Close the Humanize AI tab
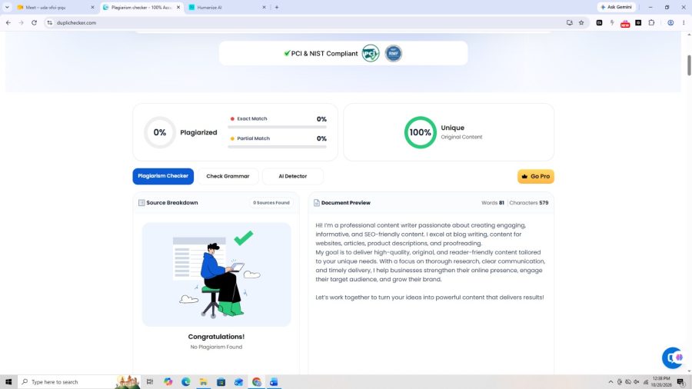 [x=264, y=7]
